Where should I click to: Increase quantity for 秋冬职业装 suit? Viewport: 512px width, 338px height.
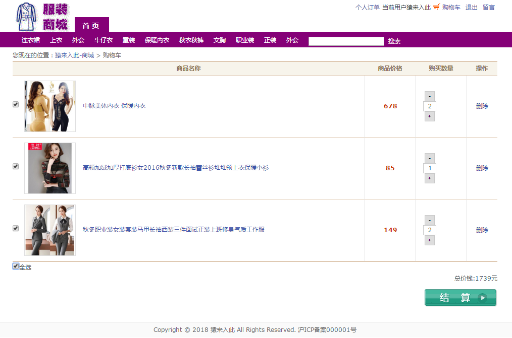point(429,240)
